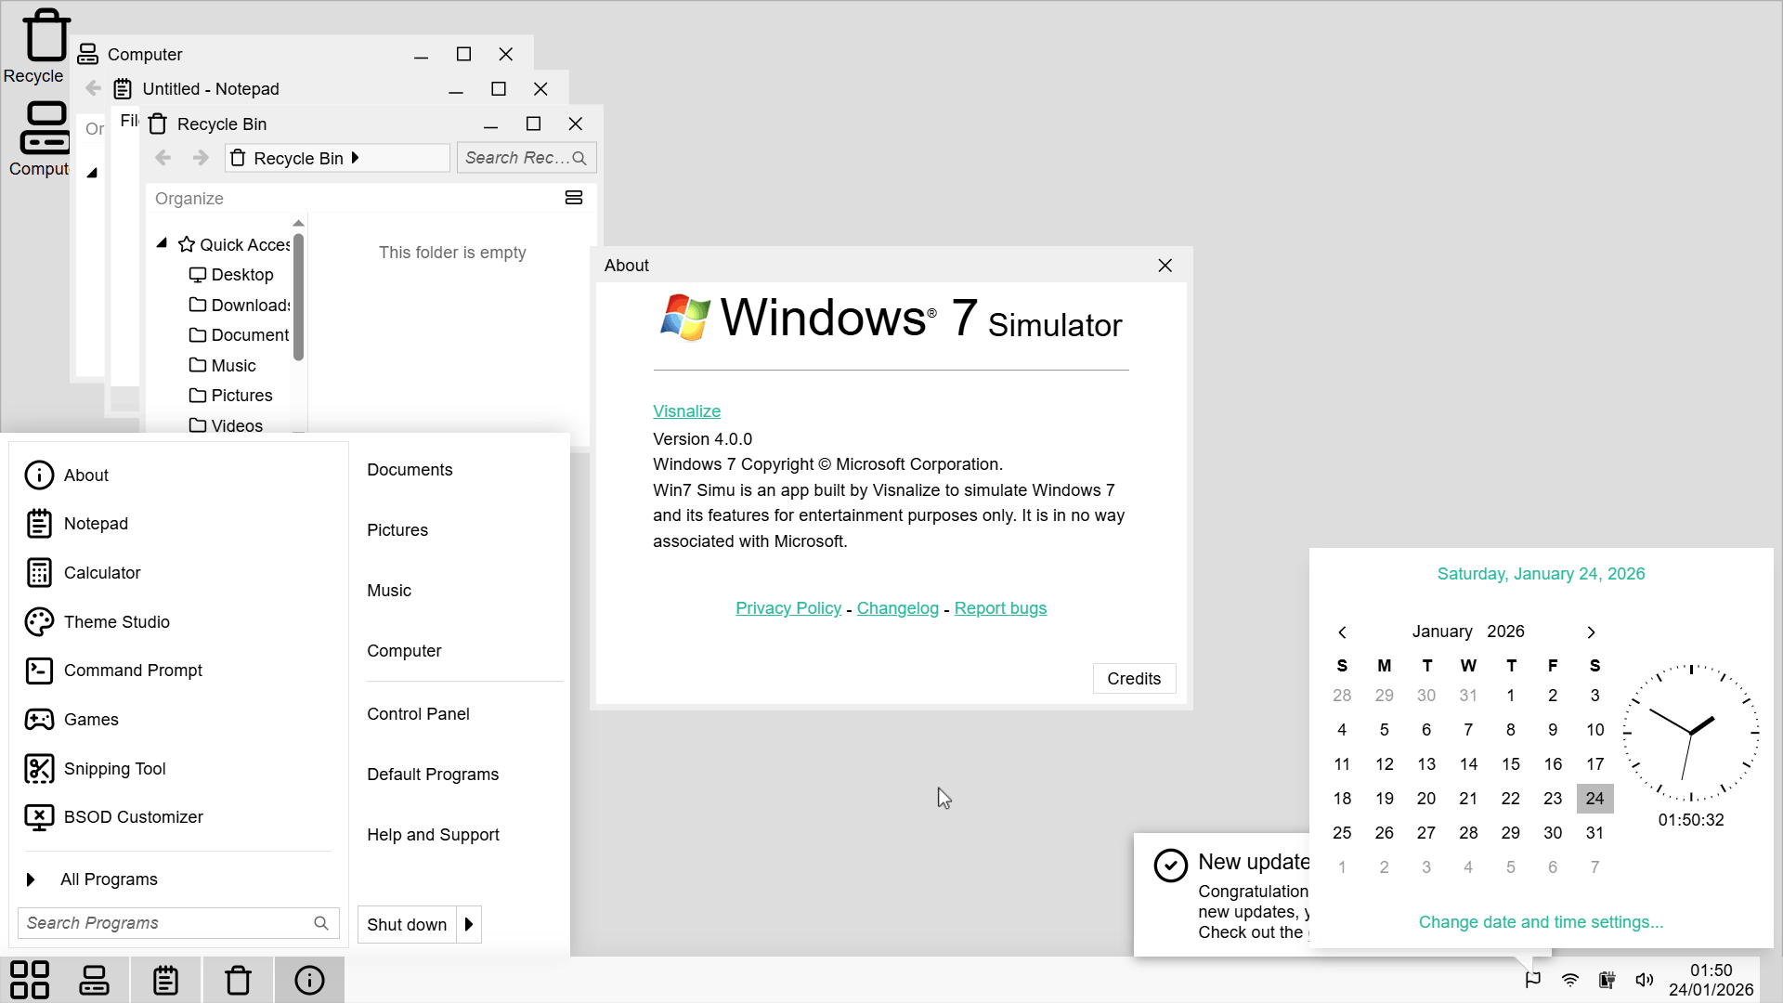
Task: Select Help and Support menu item
Action: click(433, 835)
